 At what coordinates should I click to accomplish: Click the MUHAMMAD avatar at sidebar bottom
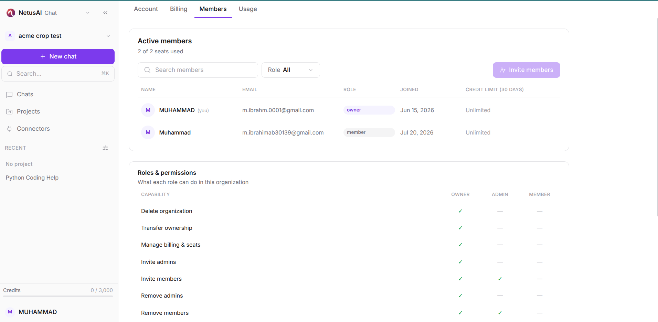click(10, 312)
